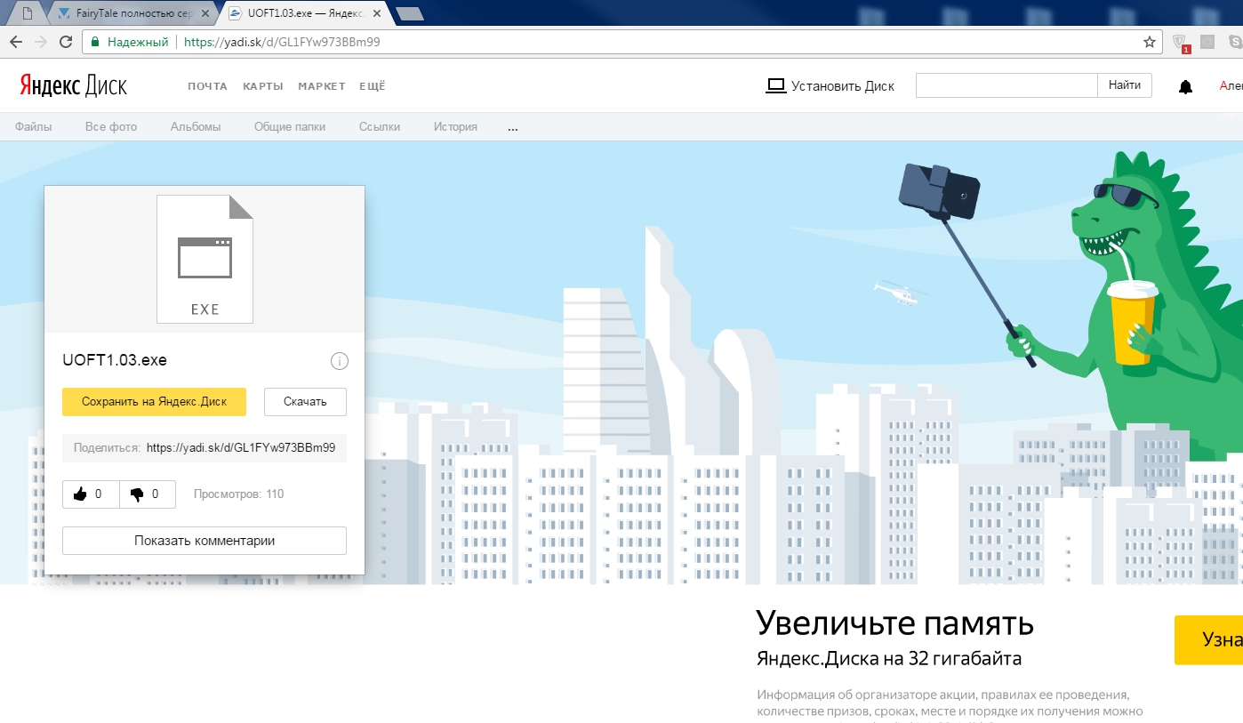Viewport: 1243px width, 723px height.
Task: Show comments with Показать комментарии
Action: click(x=204, y=541)
